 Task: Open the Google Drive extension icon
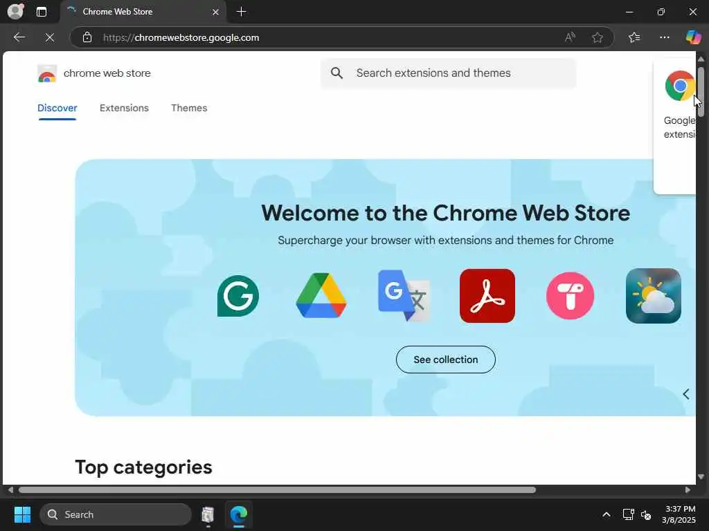point(321,295)
